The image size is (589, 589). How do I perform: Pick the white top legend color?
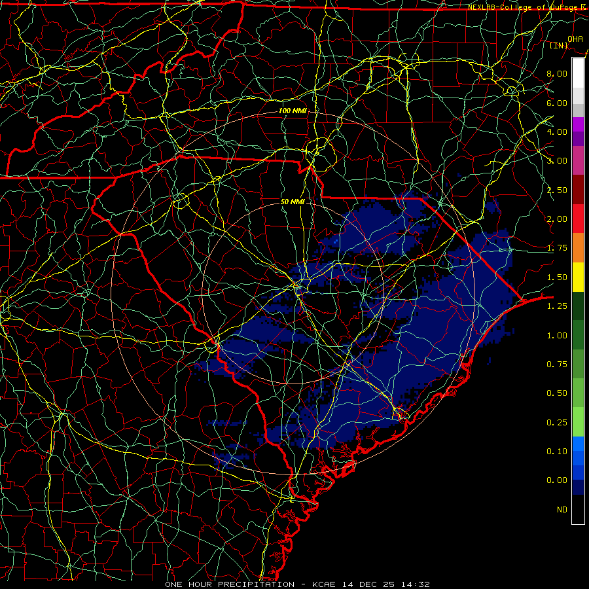pos(578,73)
